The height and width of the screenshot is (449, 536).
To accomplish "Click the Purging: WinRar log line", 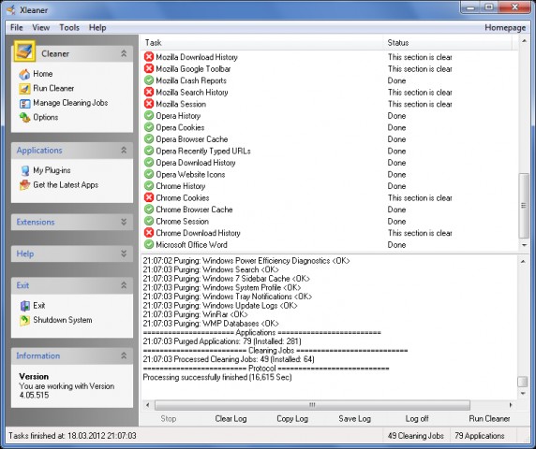I will click(x=195, y=314).
